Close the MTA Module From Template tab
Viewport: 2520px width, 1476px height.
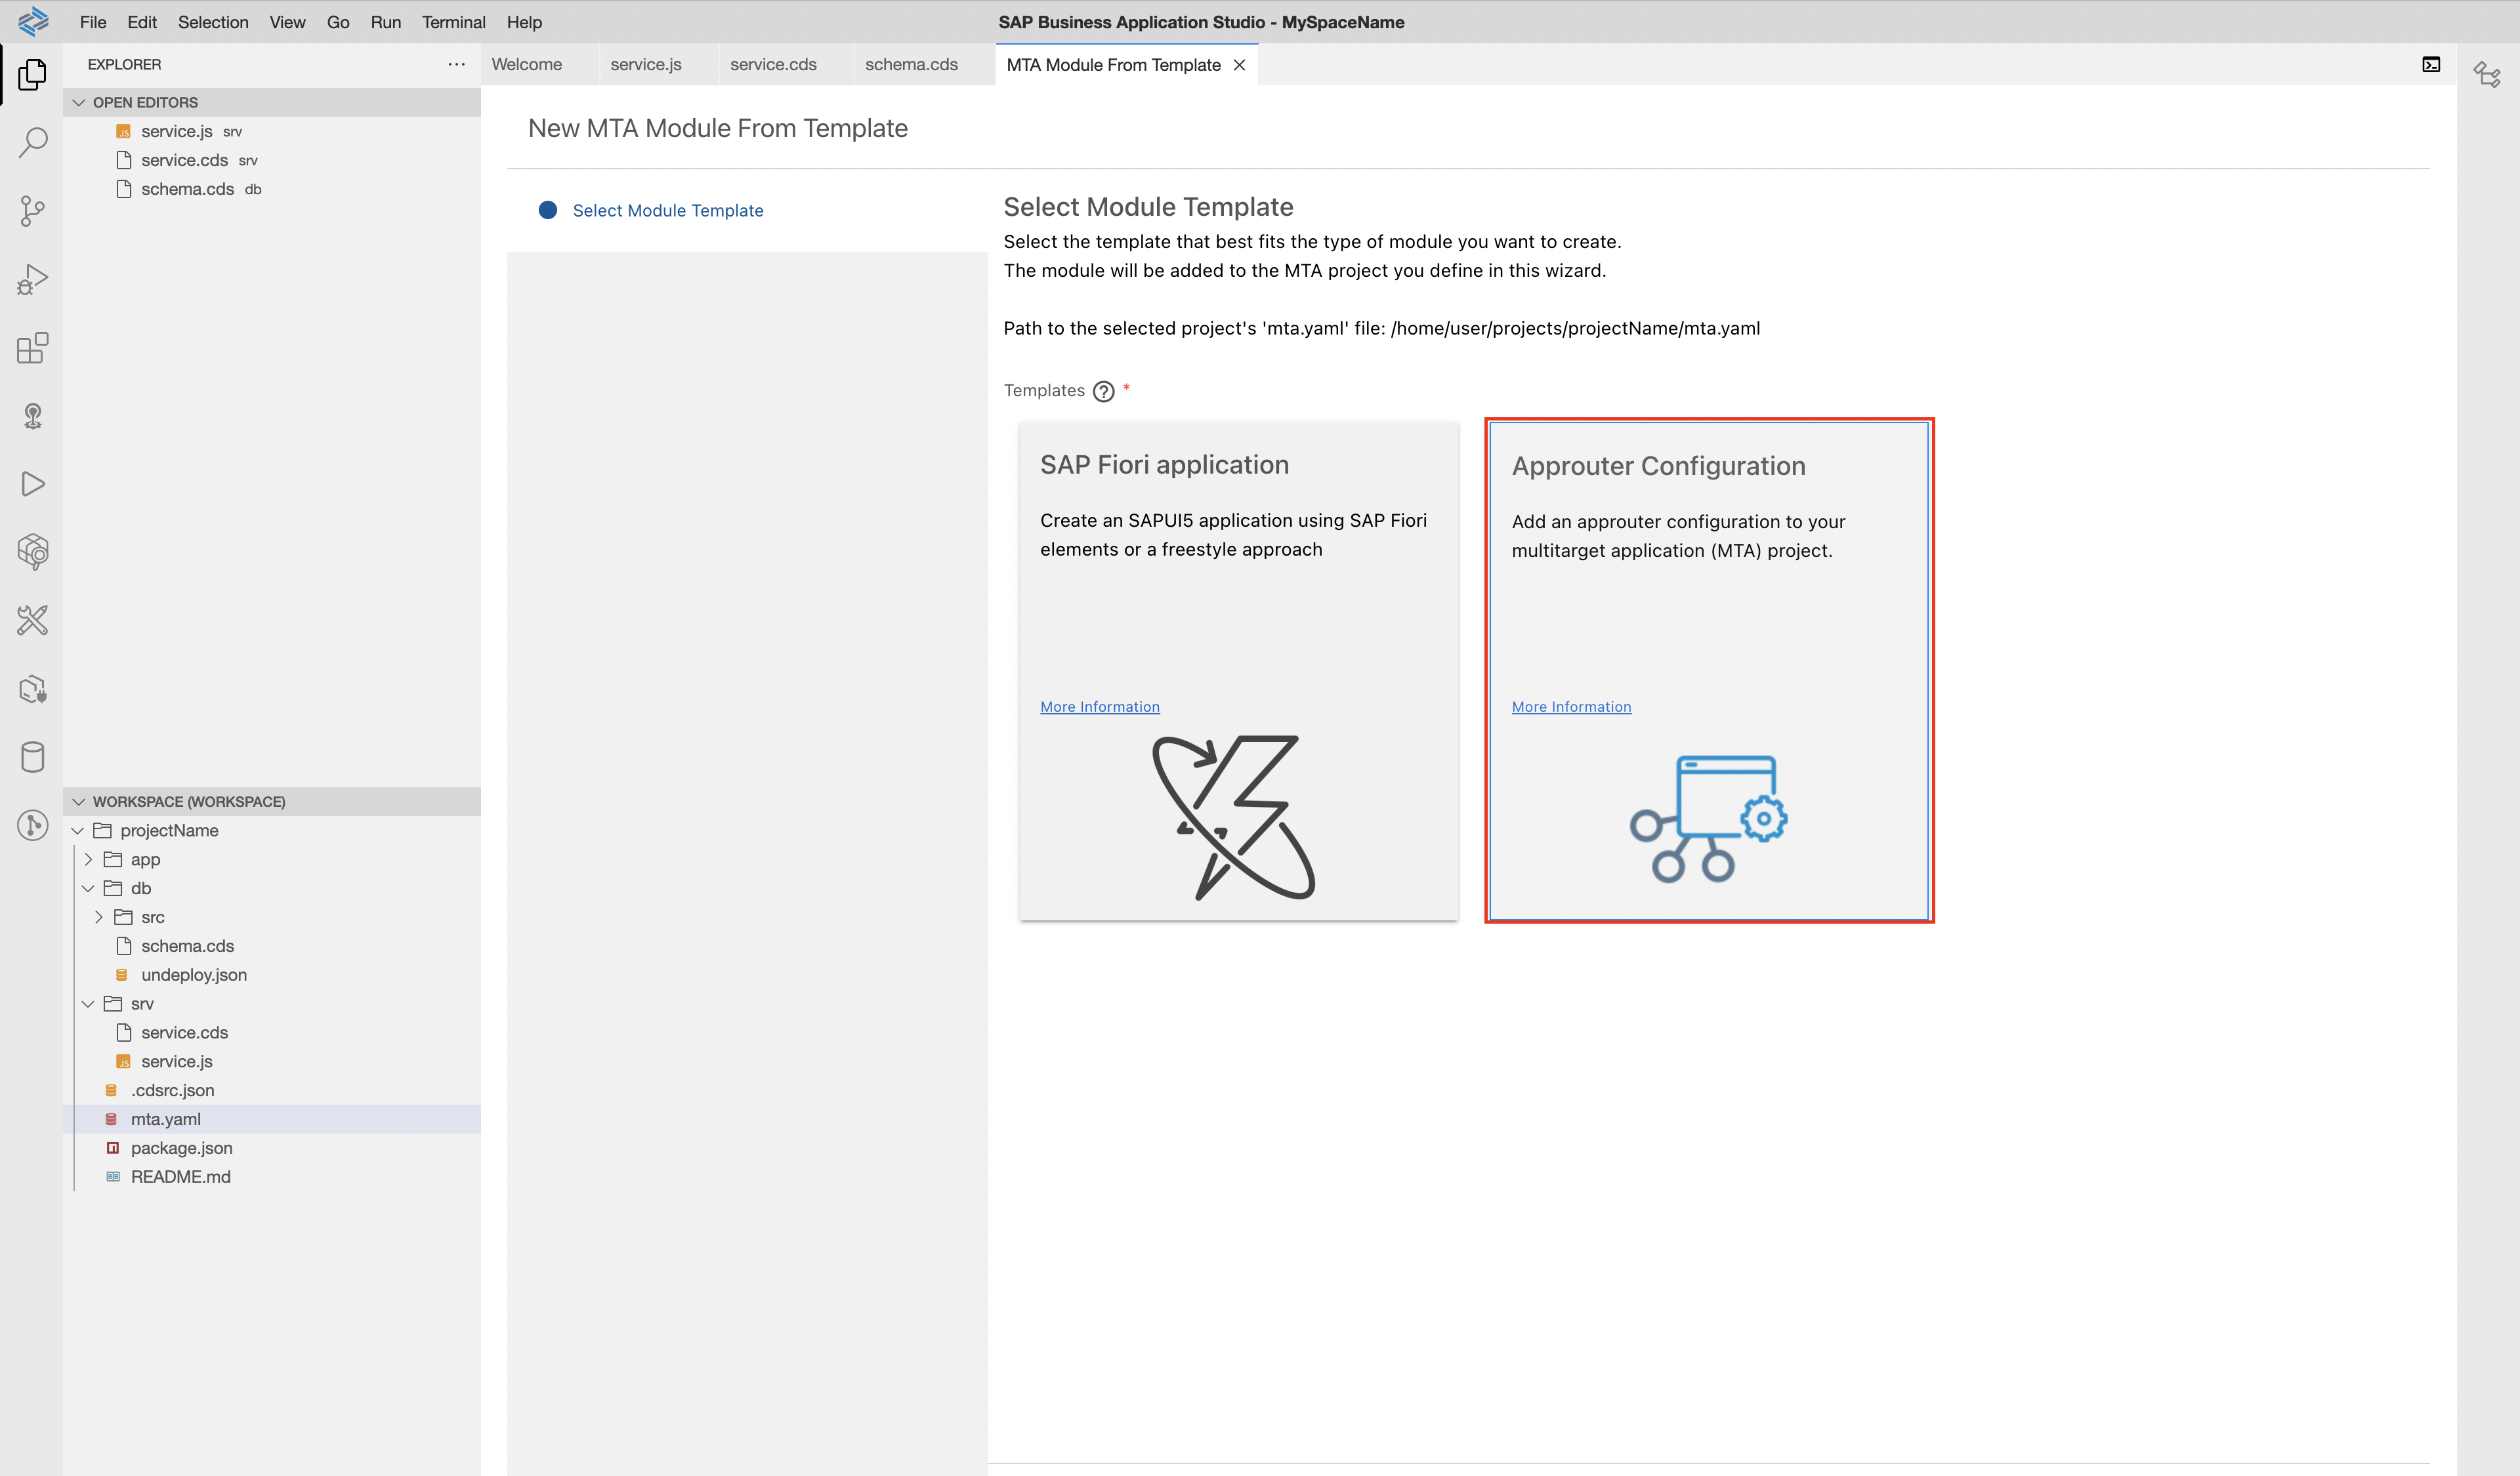[1239, 65]
